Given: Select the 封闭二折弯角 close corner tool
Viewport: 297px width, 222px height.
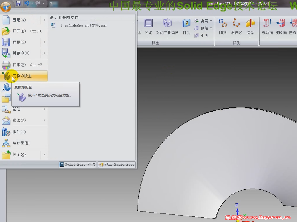Looking at the screenshot, I should [x=167, y=27].
